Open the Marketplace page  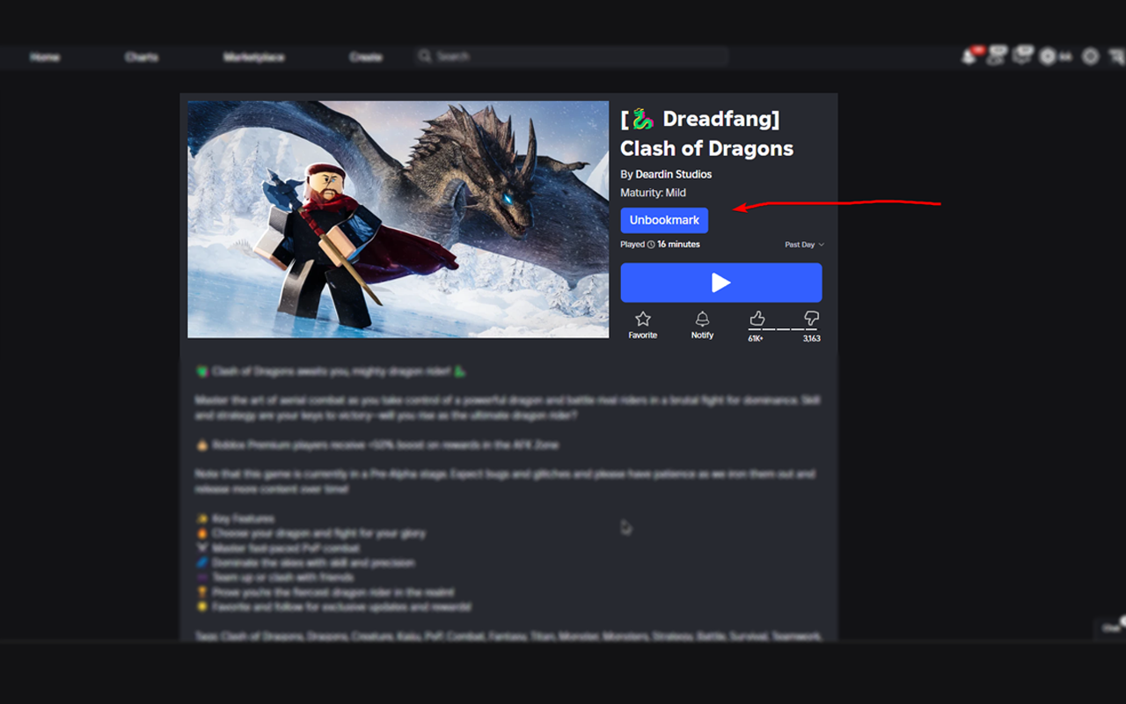(256, 56)
